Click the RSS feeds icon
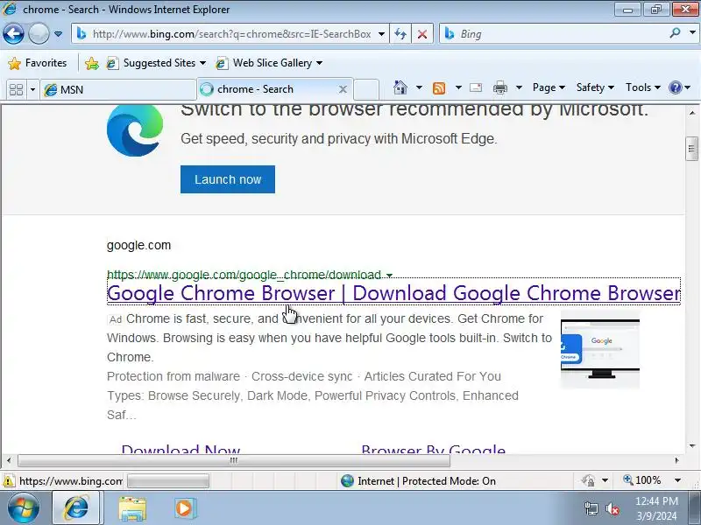Viewport: 701px width, 525px height. 439,88
